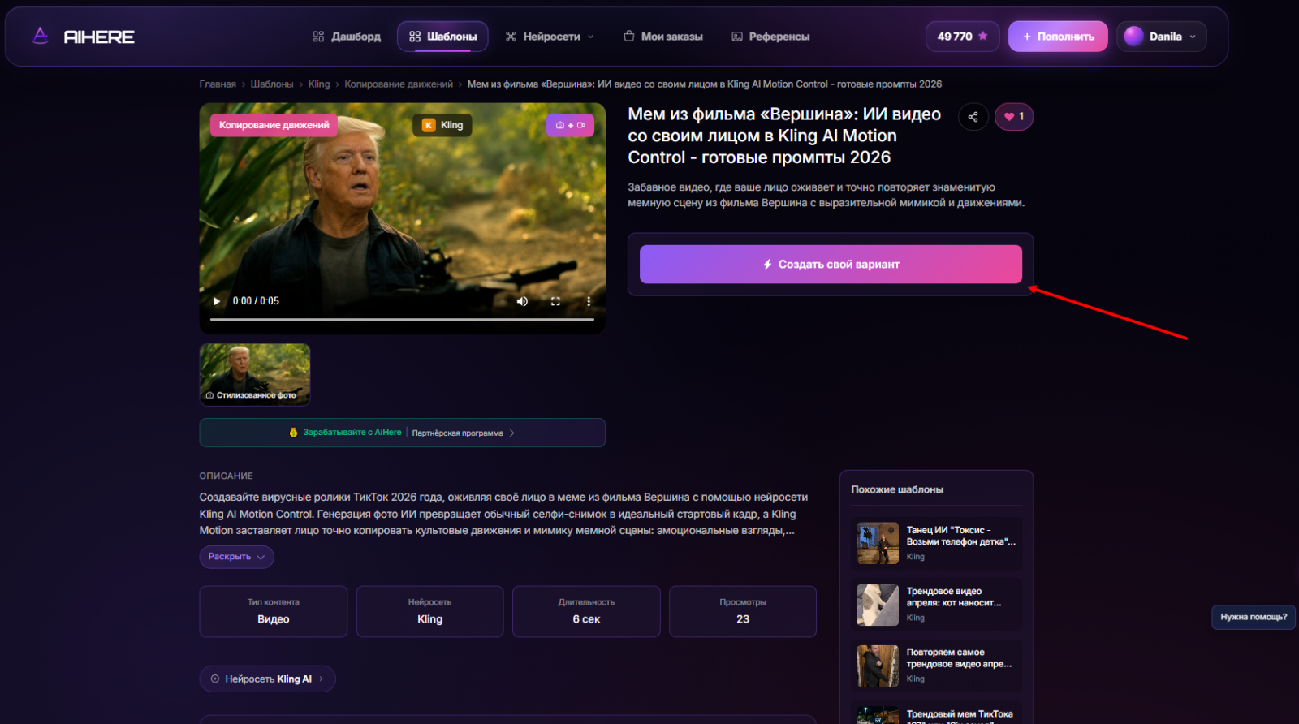
Task: Click the Просмотры 23 card
Action: (743, 611)
